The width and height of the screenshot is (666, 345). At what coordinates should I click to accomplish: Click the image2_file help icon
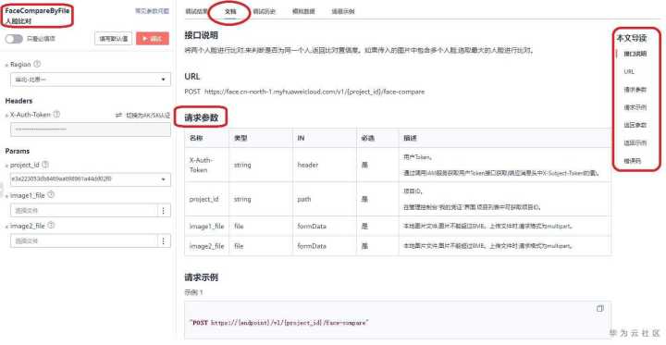point(51,226)
